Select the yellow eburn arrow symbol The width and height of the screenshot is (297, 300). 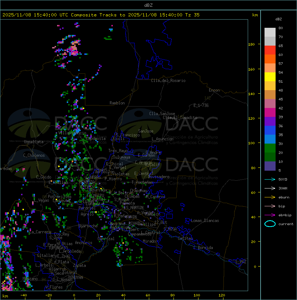click(x=270, y=197)
